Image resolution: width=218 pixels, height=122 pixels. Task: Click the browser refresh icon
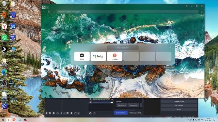[54, 12]
